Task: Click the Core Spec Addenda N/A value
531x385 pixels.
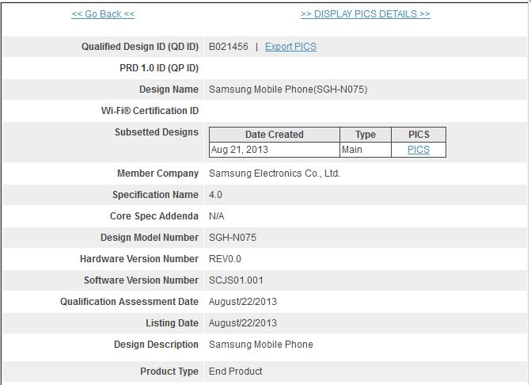Action: point(217,216)
